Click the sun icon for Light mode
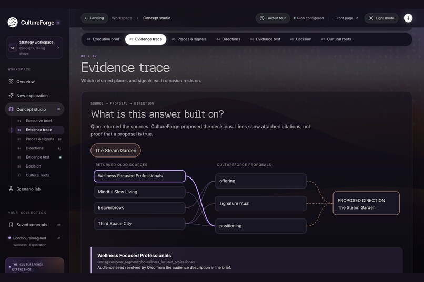The image size is (424, 282). point(371,18)
